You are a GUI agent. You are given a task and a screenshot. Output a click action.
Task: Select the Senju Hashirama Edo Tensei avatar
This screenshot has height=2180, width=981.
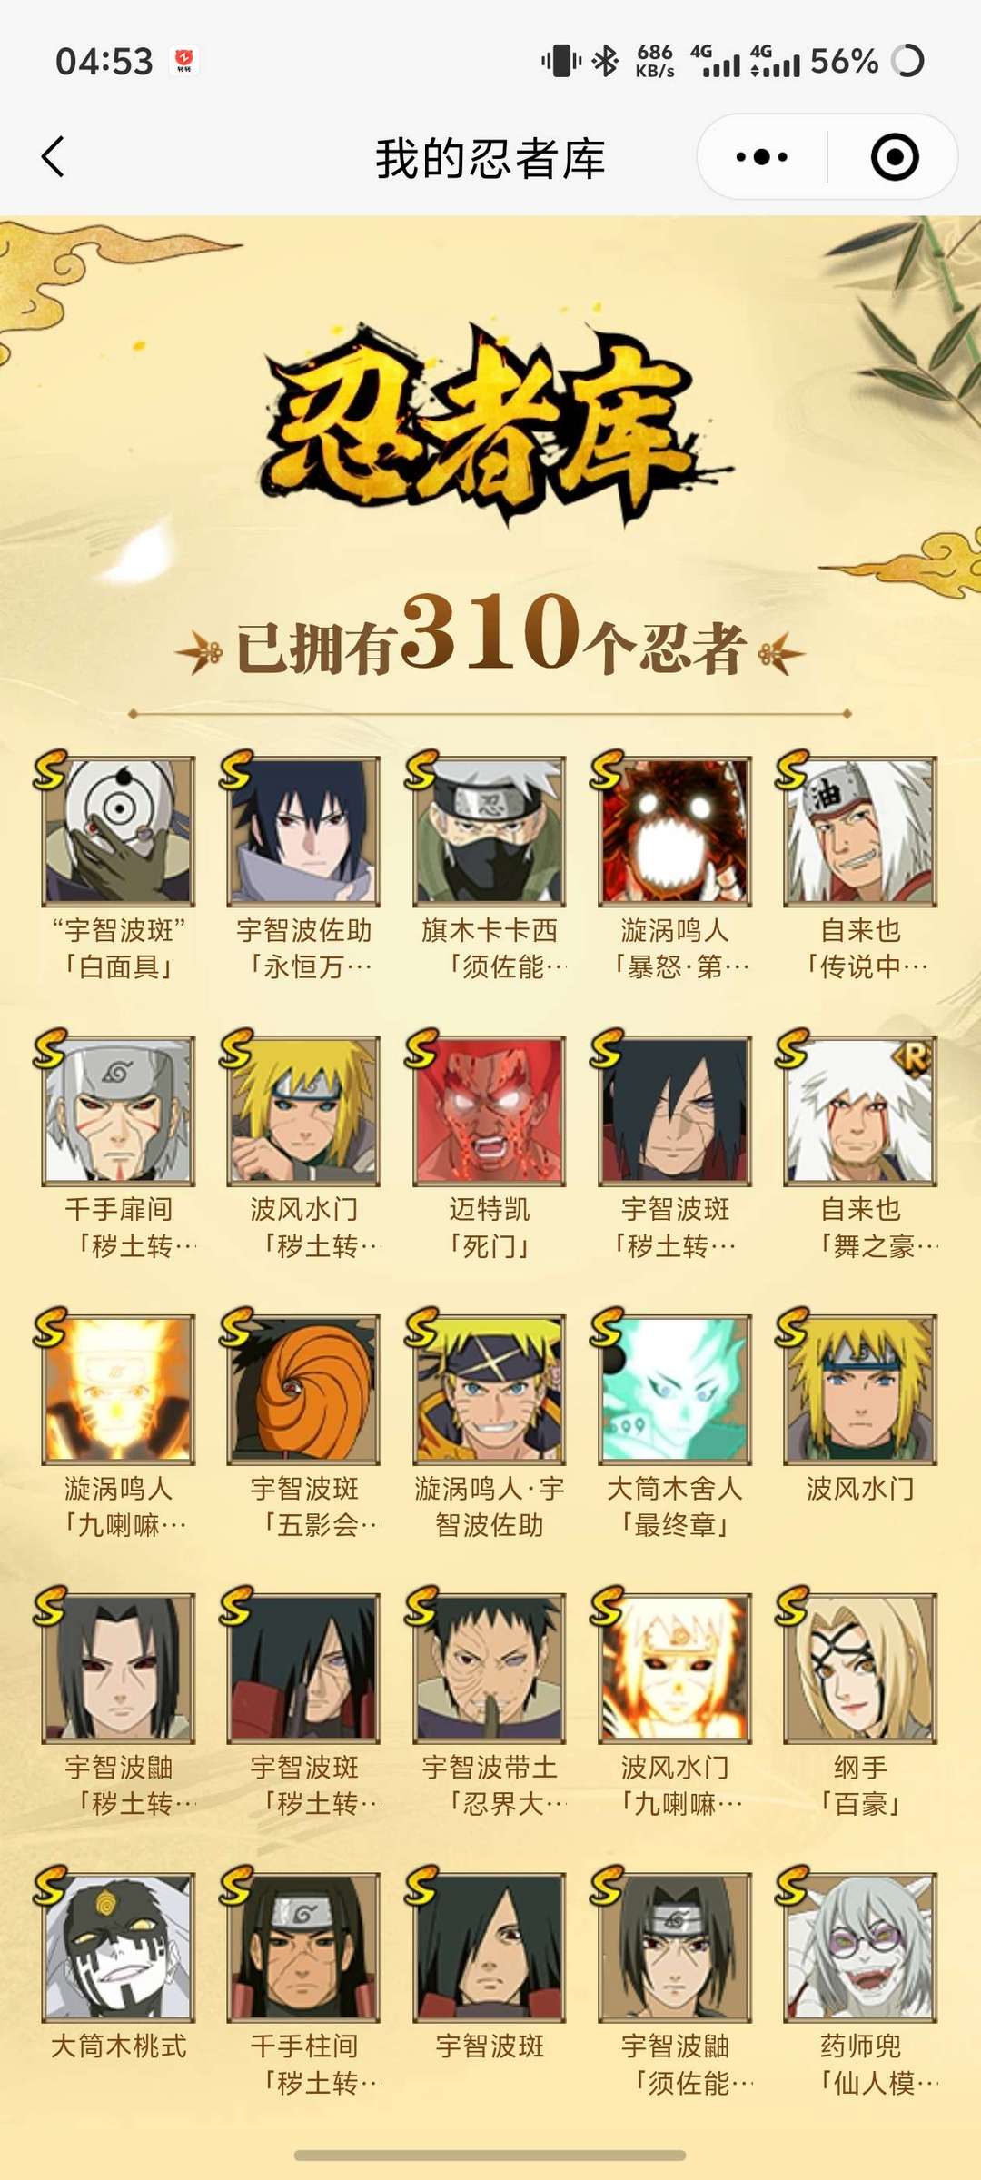304,1947
